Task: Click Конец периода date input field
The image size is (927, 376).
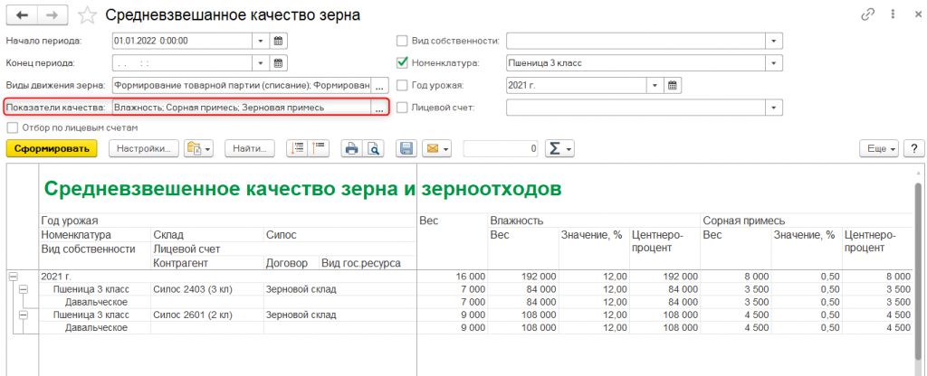Action: [182, 63]
